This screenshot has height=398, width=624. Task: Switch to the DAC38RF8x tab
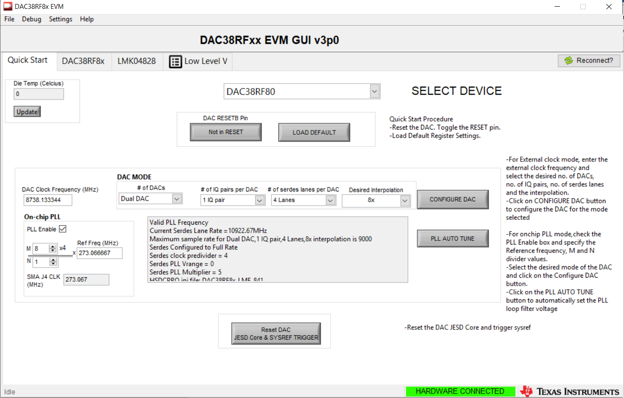click(83, 61)
